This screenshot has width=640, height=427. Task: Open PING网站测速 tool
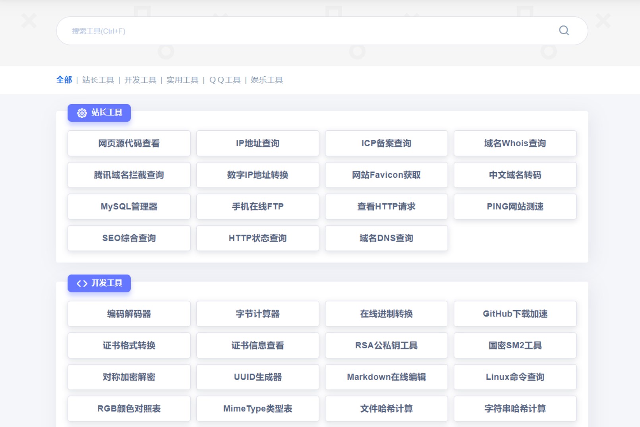515,207
